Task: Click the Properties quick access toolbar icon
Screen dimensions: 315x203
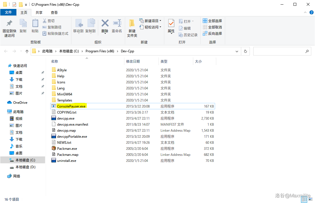Action: 14,4
